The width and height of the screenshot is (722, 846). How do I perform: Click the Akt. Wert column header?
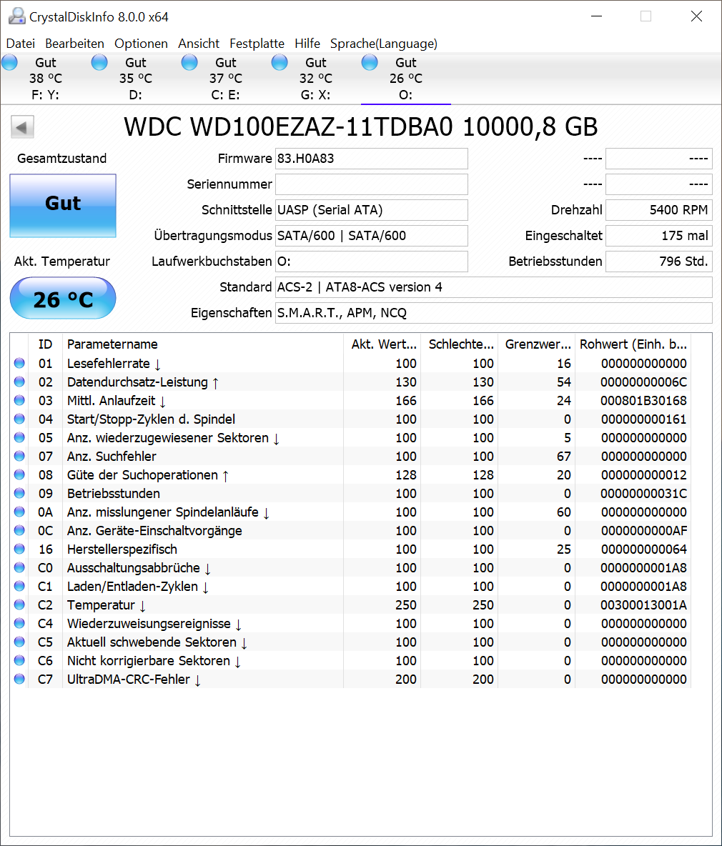tap(382, 344)
